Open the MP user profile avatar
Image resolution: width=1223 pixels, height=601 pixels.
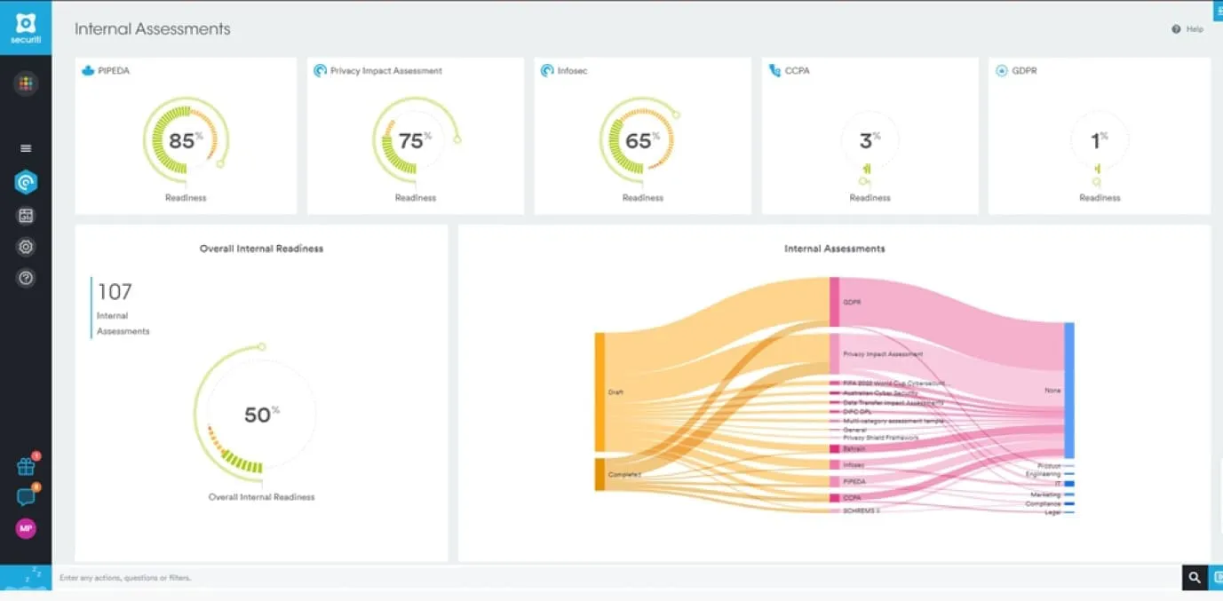[x=26, y=528]
